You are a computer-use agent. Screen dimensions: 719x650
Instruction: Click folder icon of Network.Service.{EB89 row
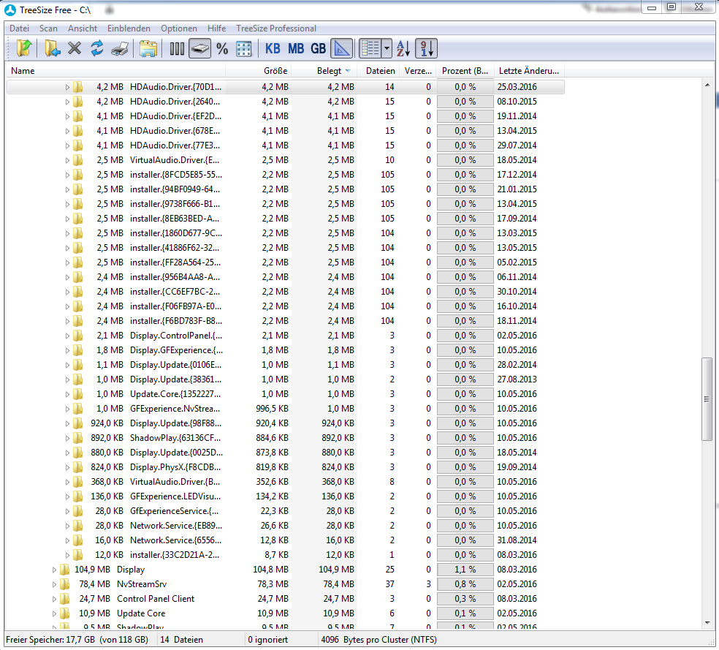[x=78, y=526]
